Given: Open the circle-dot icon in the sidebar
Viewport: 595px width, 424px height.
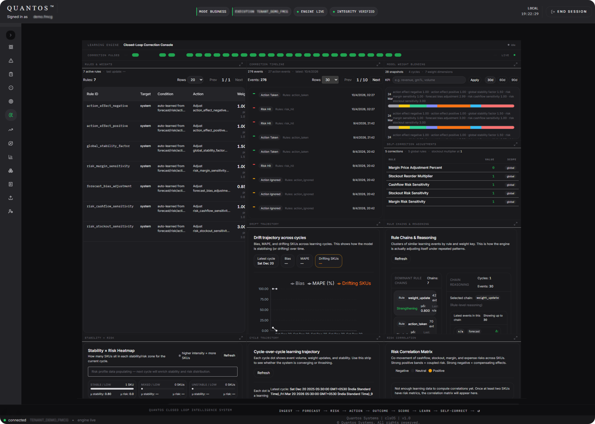Looking at the screenshot, I should 11,88.
